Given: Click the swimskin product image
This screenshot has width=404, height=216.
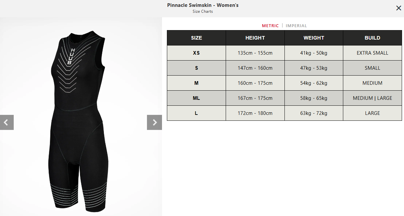Looking at the screenshot, I should [81, 121].
